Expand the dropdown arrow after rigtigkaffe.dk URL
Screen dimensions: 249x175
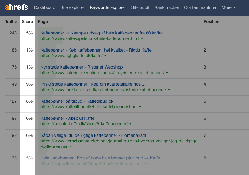105,55
